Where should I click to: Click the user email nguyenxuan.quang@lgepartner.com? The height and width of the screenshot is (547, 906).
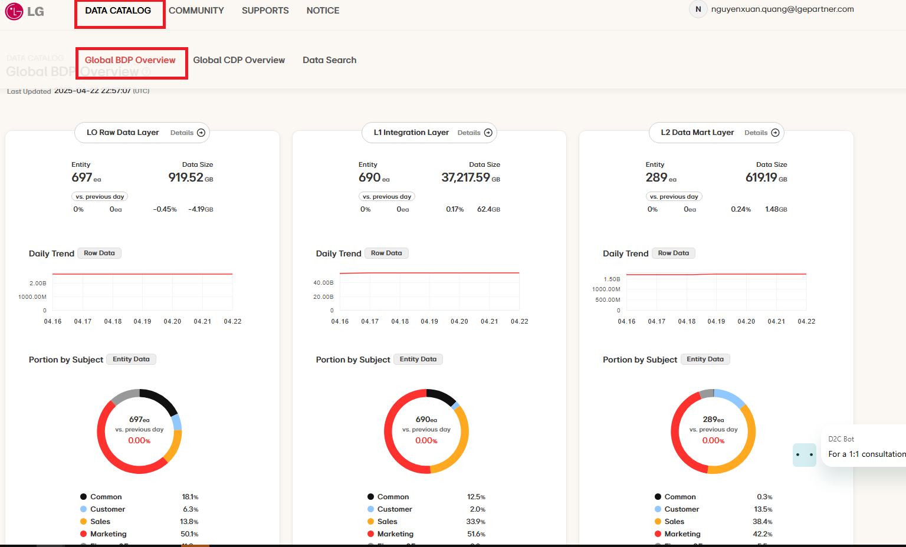[782, 9]
